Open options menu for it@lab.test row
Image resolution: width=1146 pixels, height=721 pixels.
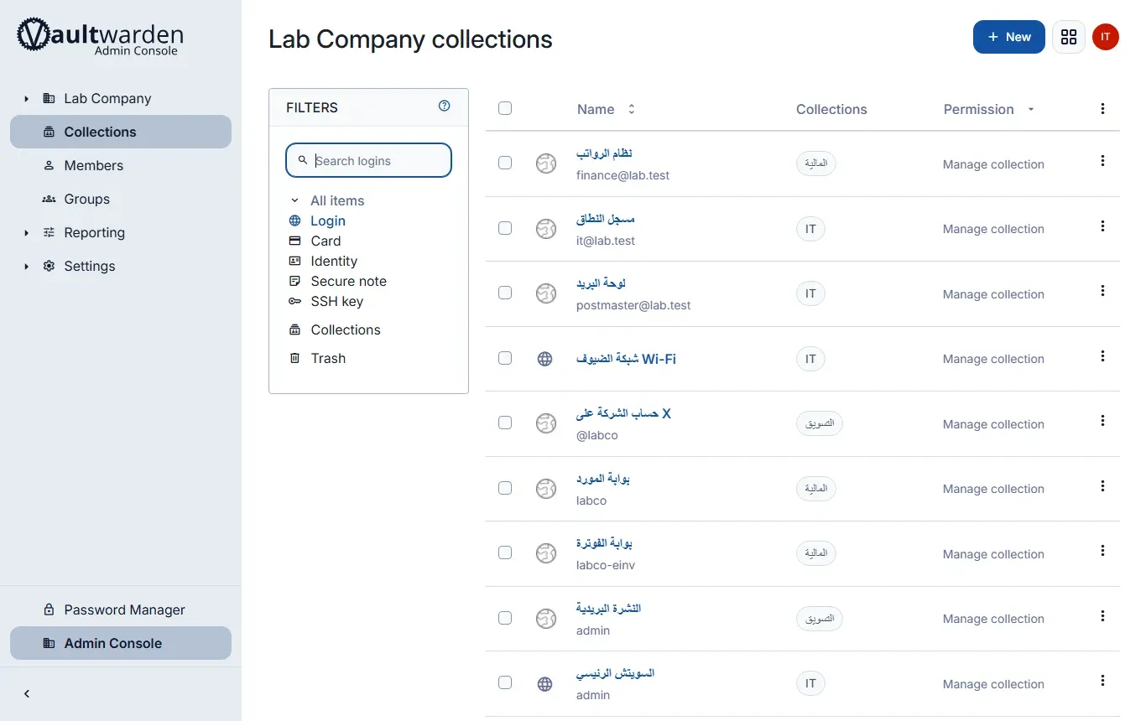pos(1102,226)
